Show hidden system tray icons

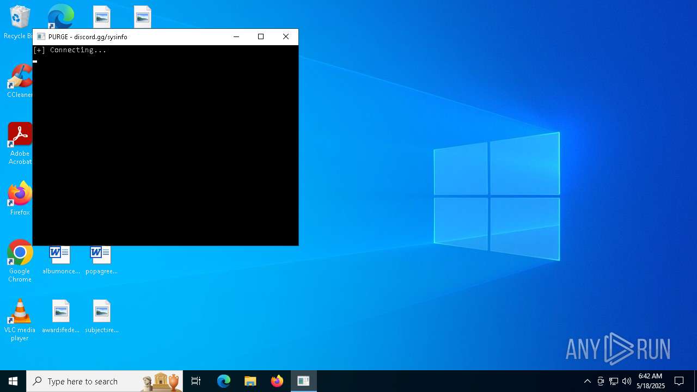coord(587,381)
